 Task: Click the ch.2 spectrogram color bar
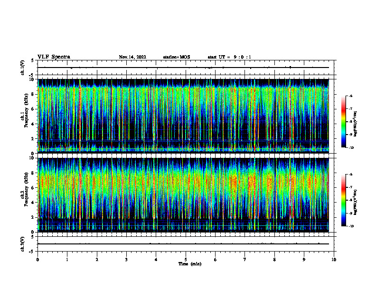tap(343, 200)
